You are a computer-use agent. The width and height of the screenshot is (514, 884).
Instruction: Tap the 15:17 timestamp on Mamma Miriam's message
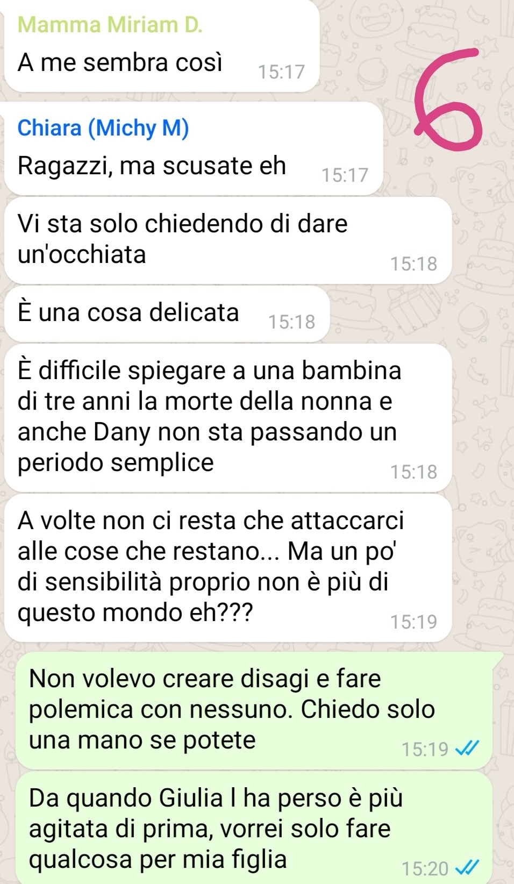tap(281, 72)
